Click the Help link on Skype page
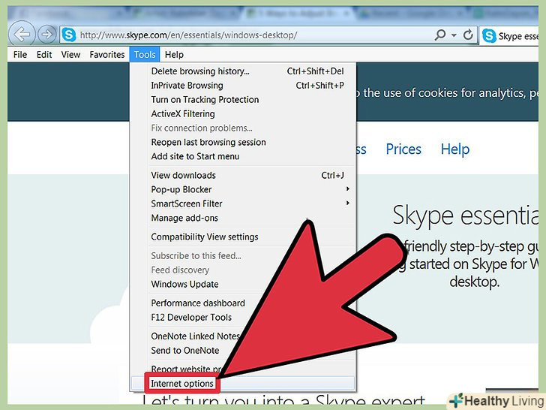The width and height of the screenshot is (546, 410). coord(455,149)
